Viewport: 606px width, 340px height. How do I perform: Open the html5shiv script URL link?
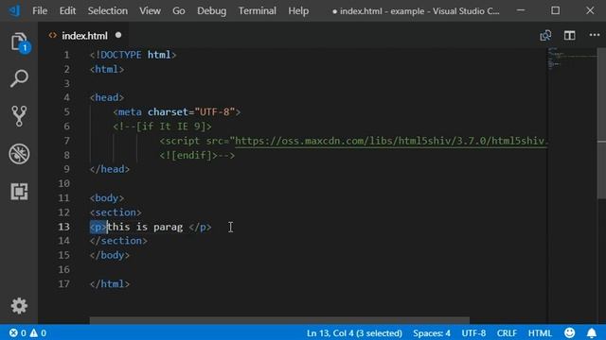point(391,141)
